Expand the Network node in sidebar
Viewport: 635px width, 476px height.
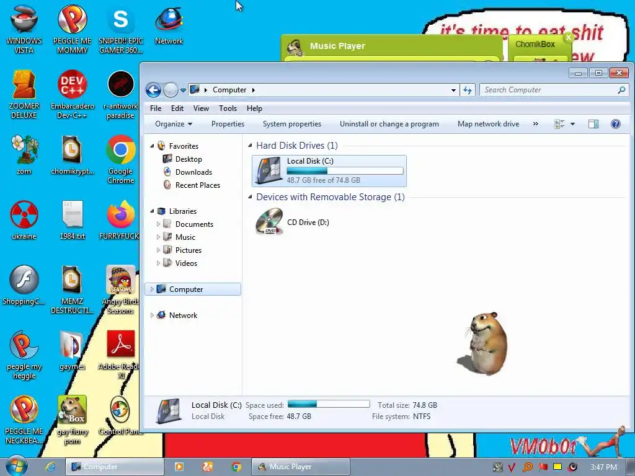pos(152,315)
